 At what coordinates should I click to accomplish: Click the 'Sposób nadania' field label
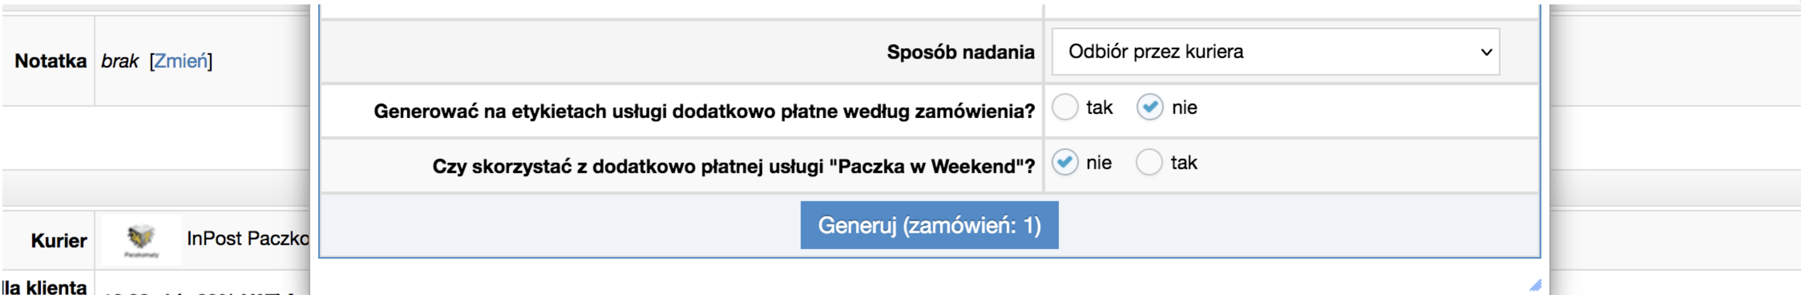point(960,52)
